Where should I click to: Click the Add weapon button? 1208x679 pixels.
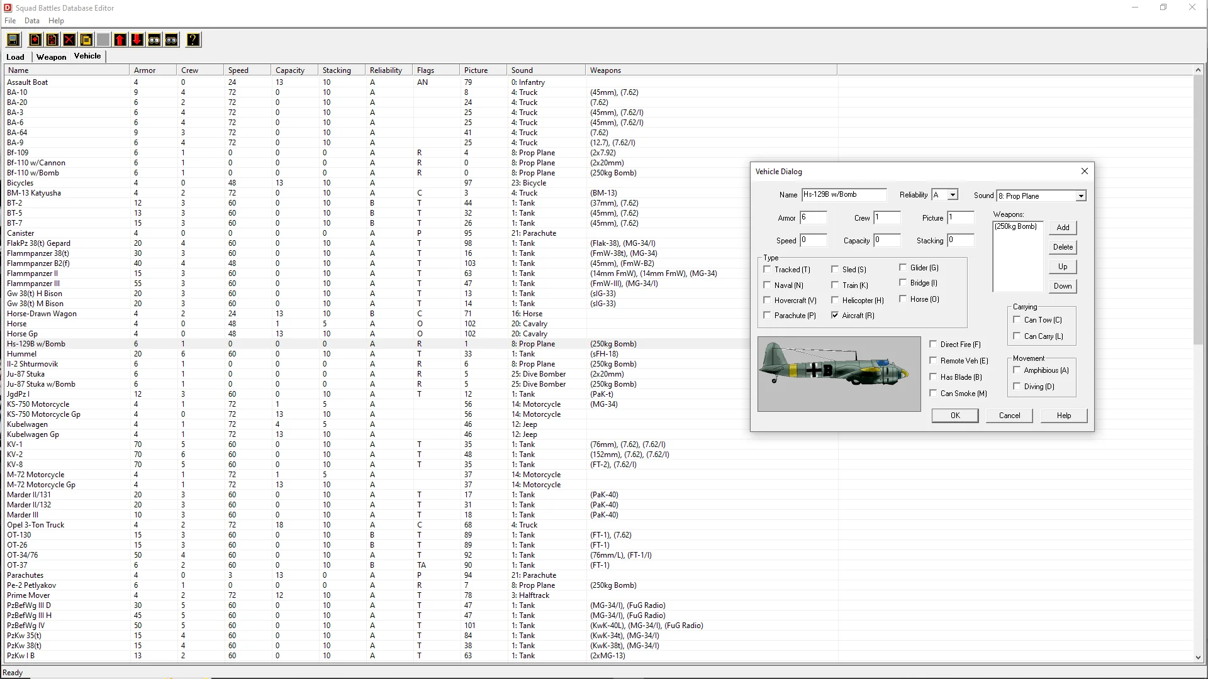[1063, 228]
